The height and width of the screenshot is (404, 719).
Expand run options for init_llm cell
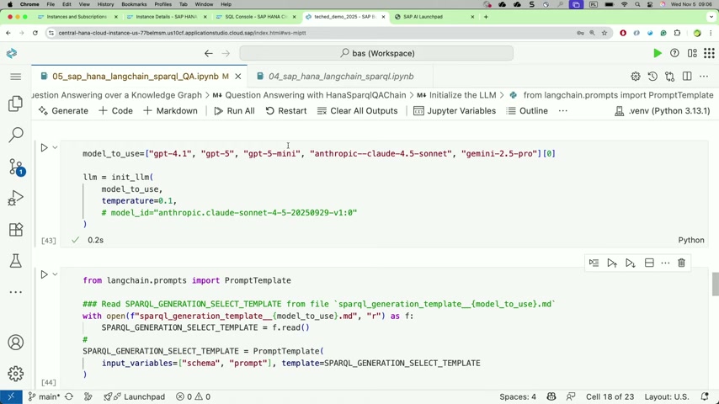click(55, 147)
